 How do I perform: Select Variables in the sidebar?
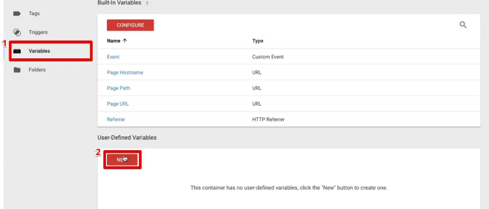point(39,51)
